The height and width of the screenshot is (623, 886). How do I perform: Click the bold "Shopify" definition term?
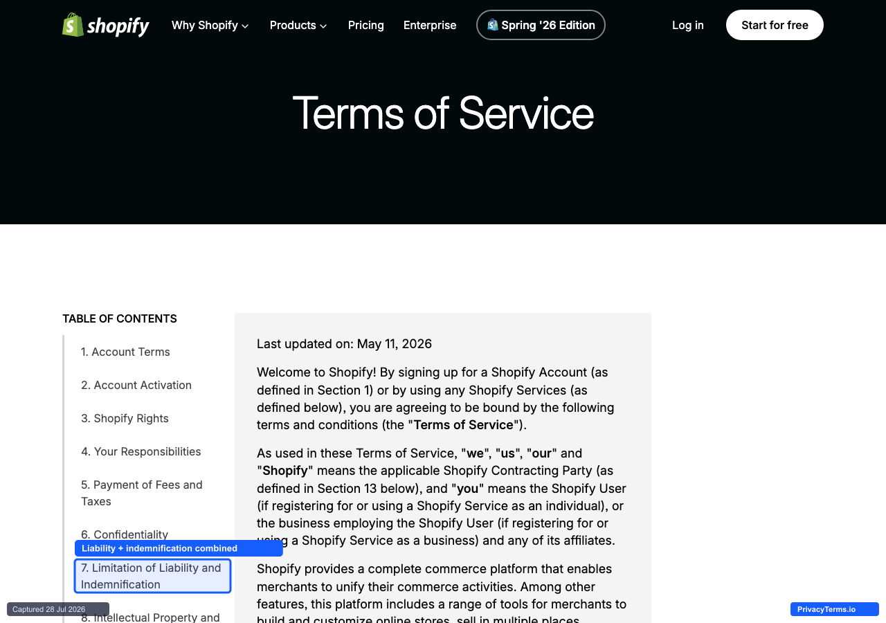coord(285,471)
